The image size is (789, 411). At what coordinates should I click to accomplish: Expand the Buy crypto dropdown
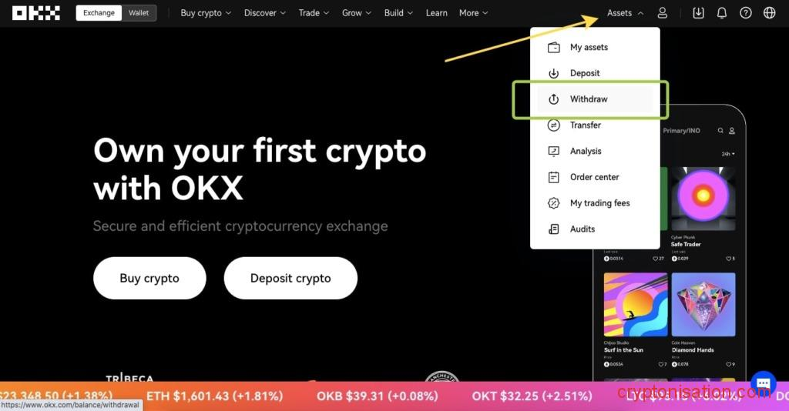pos(206,13)
